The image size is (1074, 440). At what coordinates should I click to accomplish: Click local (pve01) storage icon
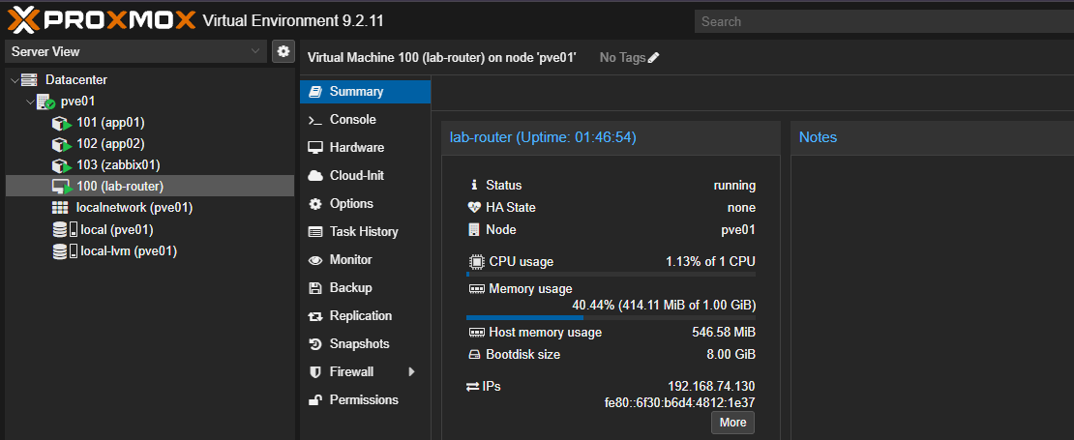point(65,230)
